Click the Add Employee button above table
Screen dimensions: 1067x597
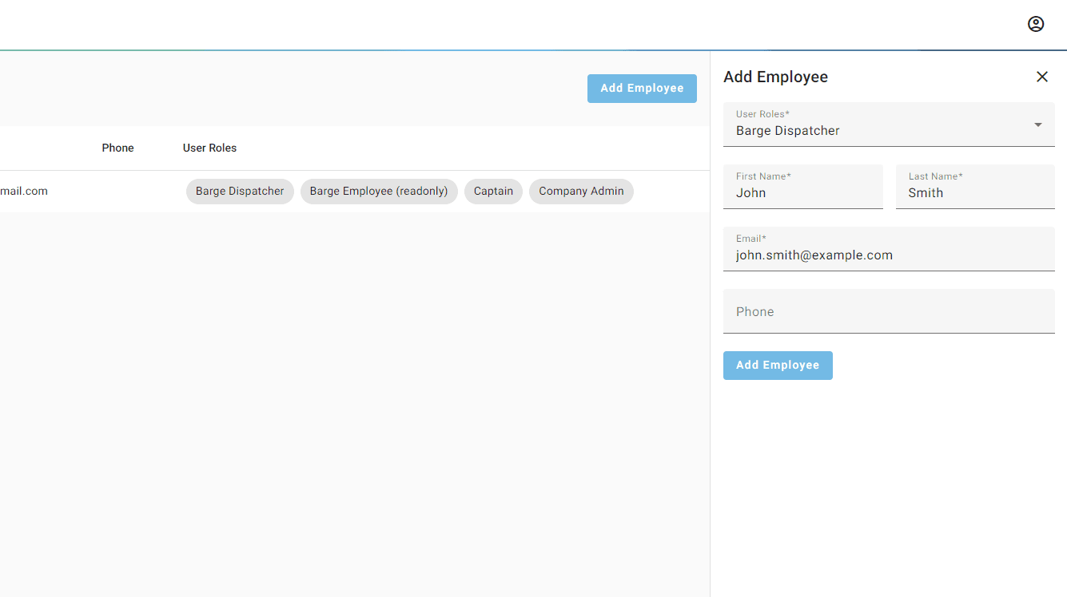click(642, 89)
